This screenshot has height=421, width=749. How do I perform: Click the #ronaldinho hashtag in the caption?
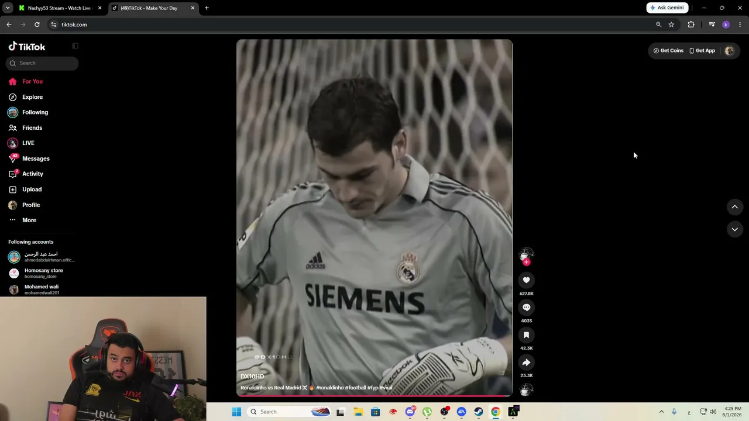click(x=329, y=388)
